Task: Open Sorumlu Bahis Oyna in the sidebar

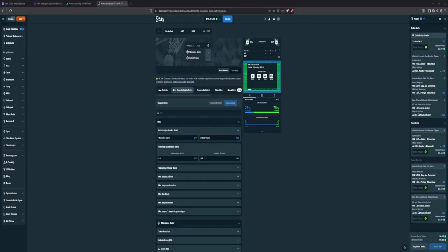Action: (x=13, y=200)
